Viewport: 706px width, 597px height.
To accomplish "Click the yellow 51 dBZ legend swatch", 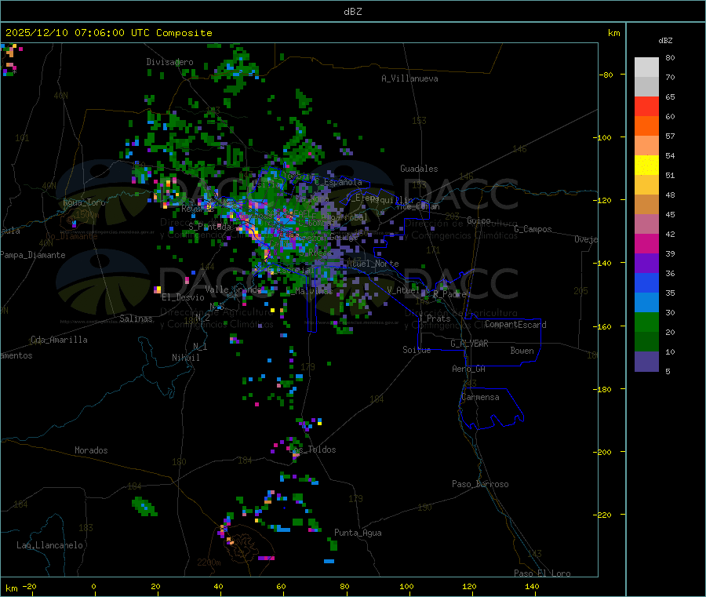I will tap(646, 166).
